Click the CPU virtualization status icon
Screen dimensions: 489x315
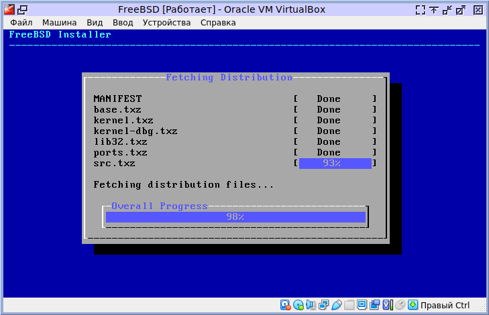coord(387,305)
